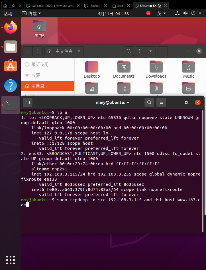Close the Kali-Linux tab
Image resolution: width=206 pixels, height=270 pixels.
pyautogui.click(x=78, y=6)
